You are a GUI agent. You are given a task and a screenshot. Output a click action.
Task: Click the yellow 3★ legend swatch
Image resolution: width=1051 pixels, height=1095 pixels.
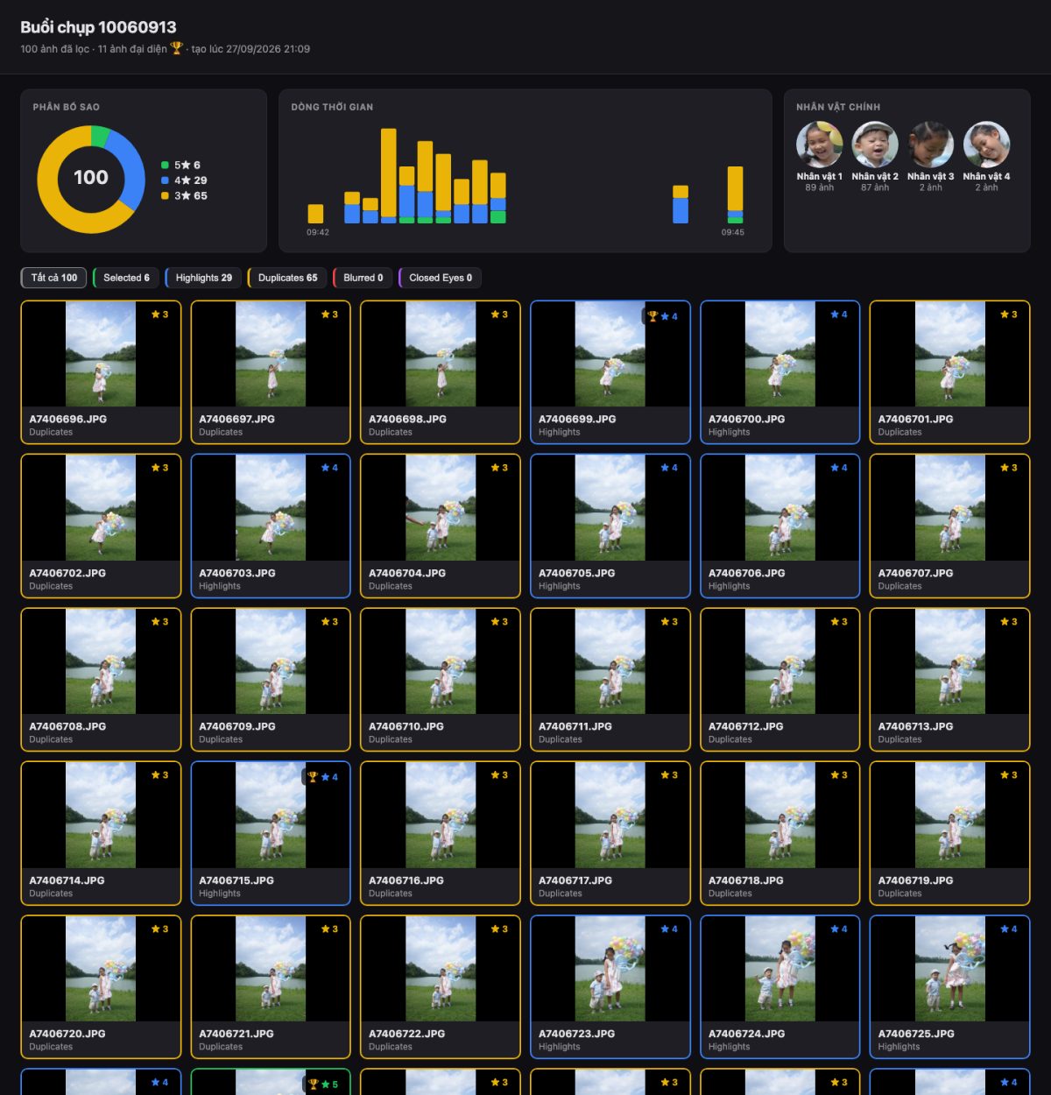[x=165, y=195]
